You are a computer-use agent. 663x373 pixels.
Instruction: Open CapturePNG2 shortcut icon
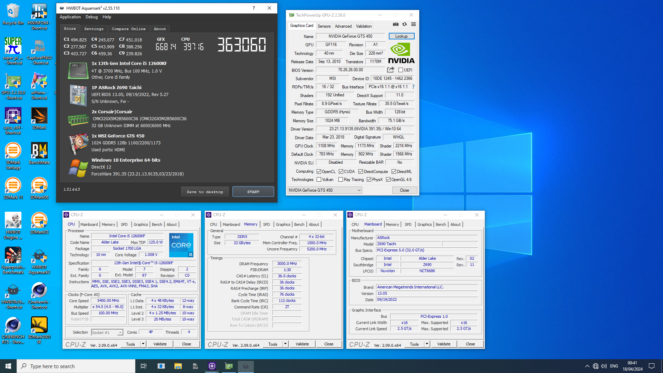[39, 52]
